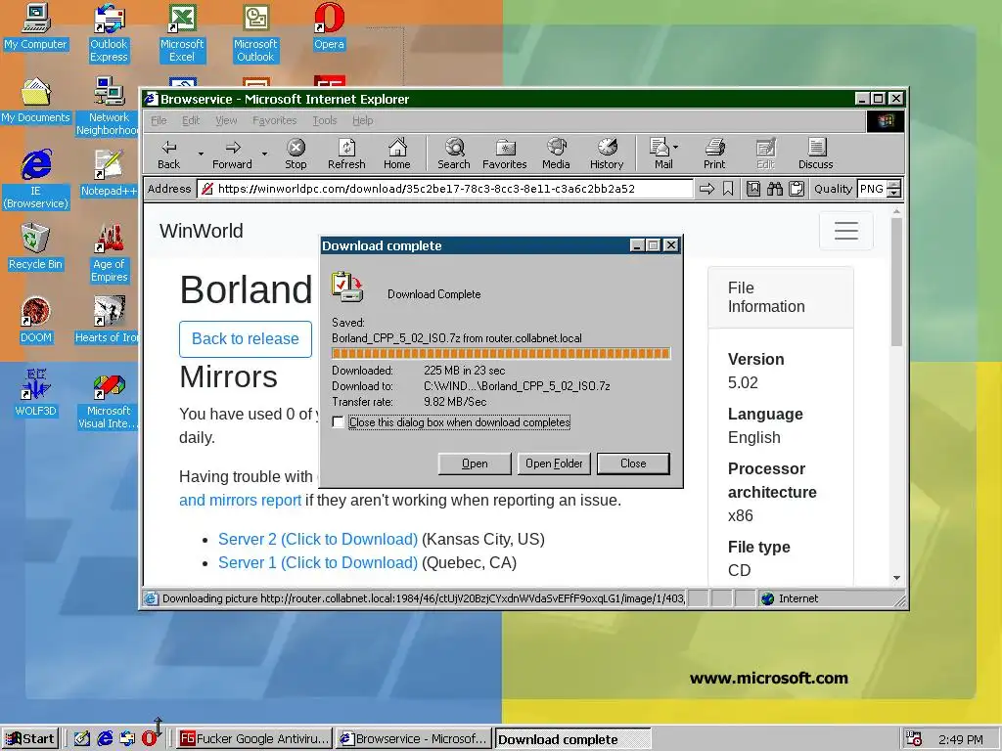The height and width of the screenshot is (751, 1002).
Task: Open the View menu
Action: point(226,120)
